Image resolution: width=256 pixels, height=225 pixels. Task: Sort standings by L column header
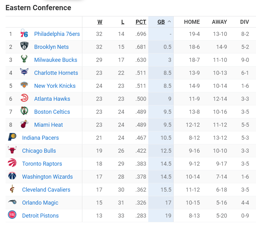123,22
